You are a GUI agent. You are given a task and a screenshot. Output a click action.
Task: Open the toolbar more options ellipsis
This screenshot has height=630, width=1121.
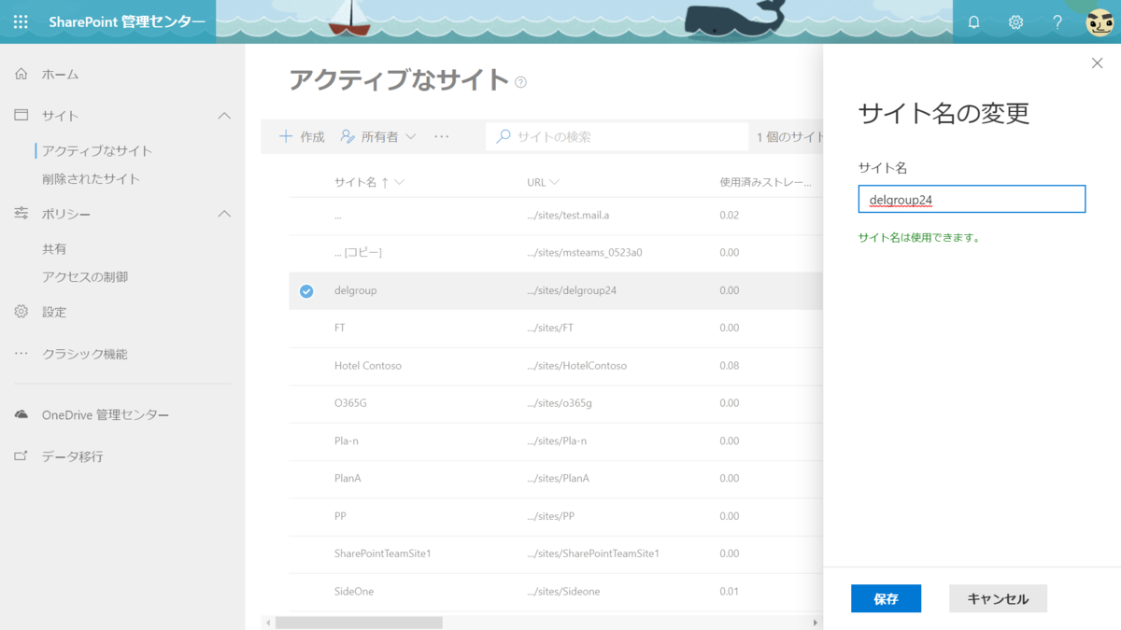442,136
